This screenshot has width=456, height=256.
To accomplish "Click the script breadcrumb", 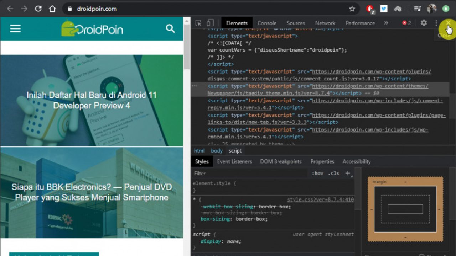I will [x=235, y=151].
